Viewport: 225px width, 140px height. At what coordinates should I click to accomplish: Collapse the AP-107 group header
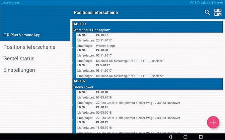point(149,81)
